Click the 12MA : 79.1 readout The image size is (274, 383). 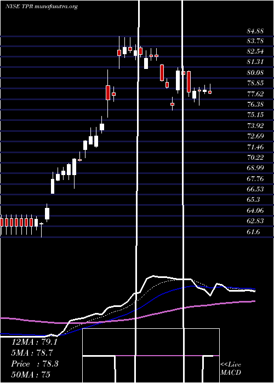tap(34, 342)
